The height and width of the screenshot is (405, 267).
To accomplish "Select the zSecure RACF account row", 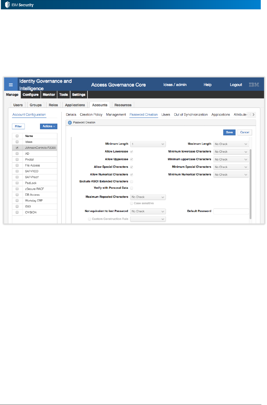I will [35, 189].
